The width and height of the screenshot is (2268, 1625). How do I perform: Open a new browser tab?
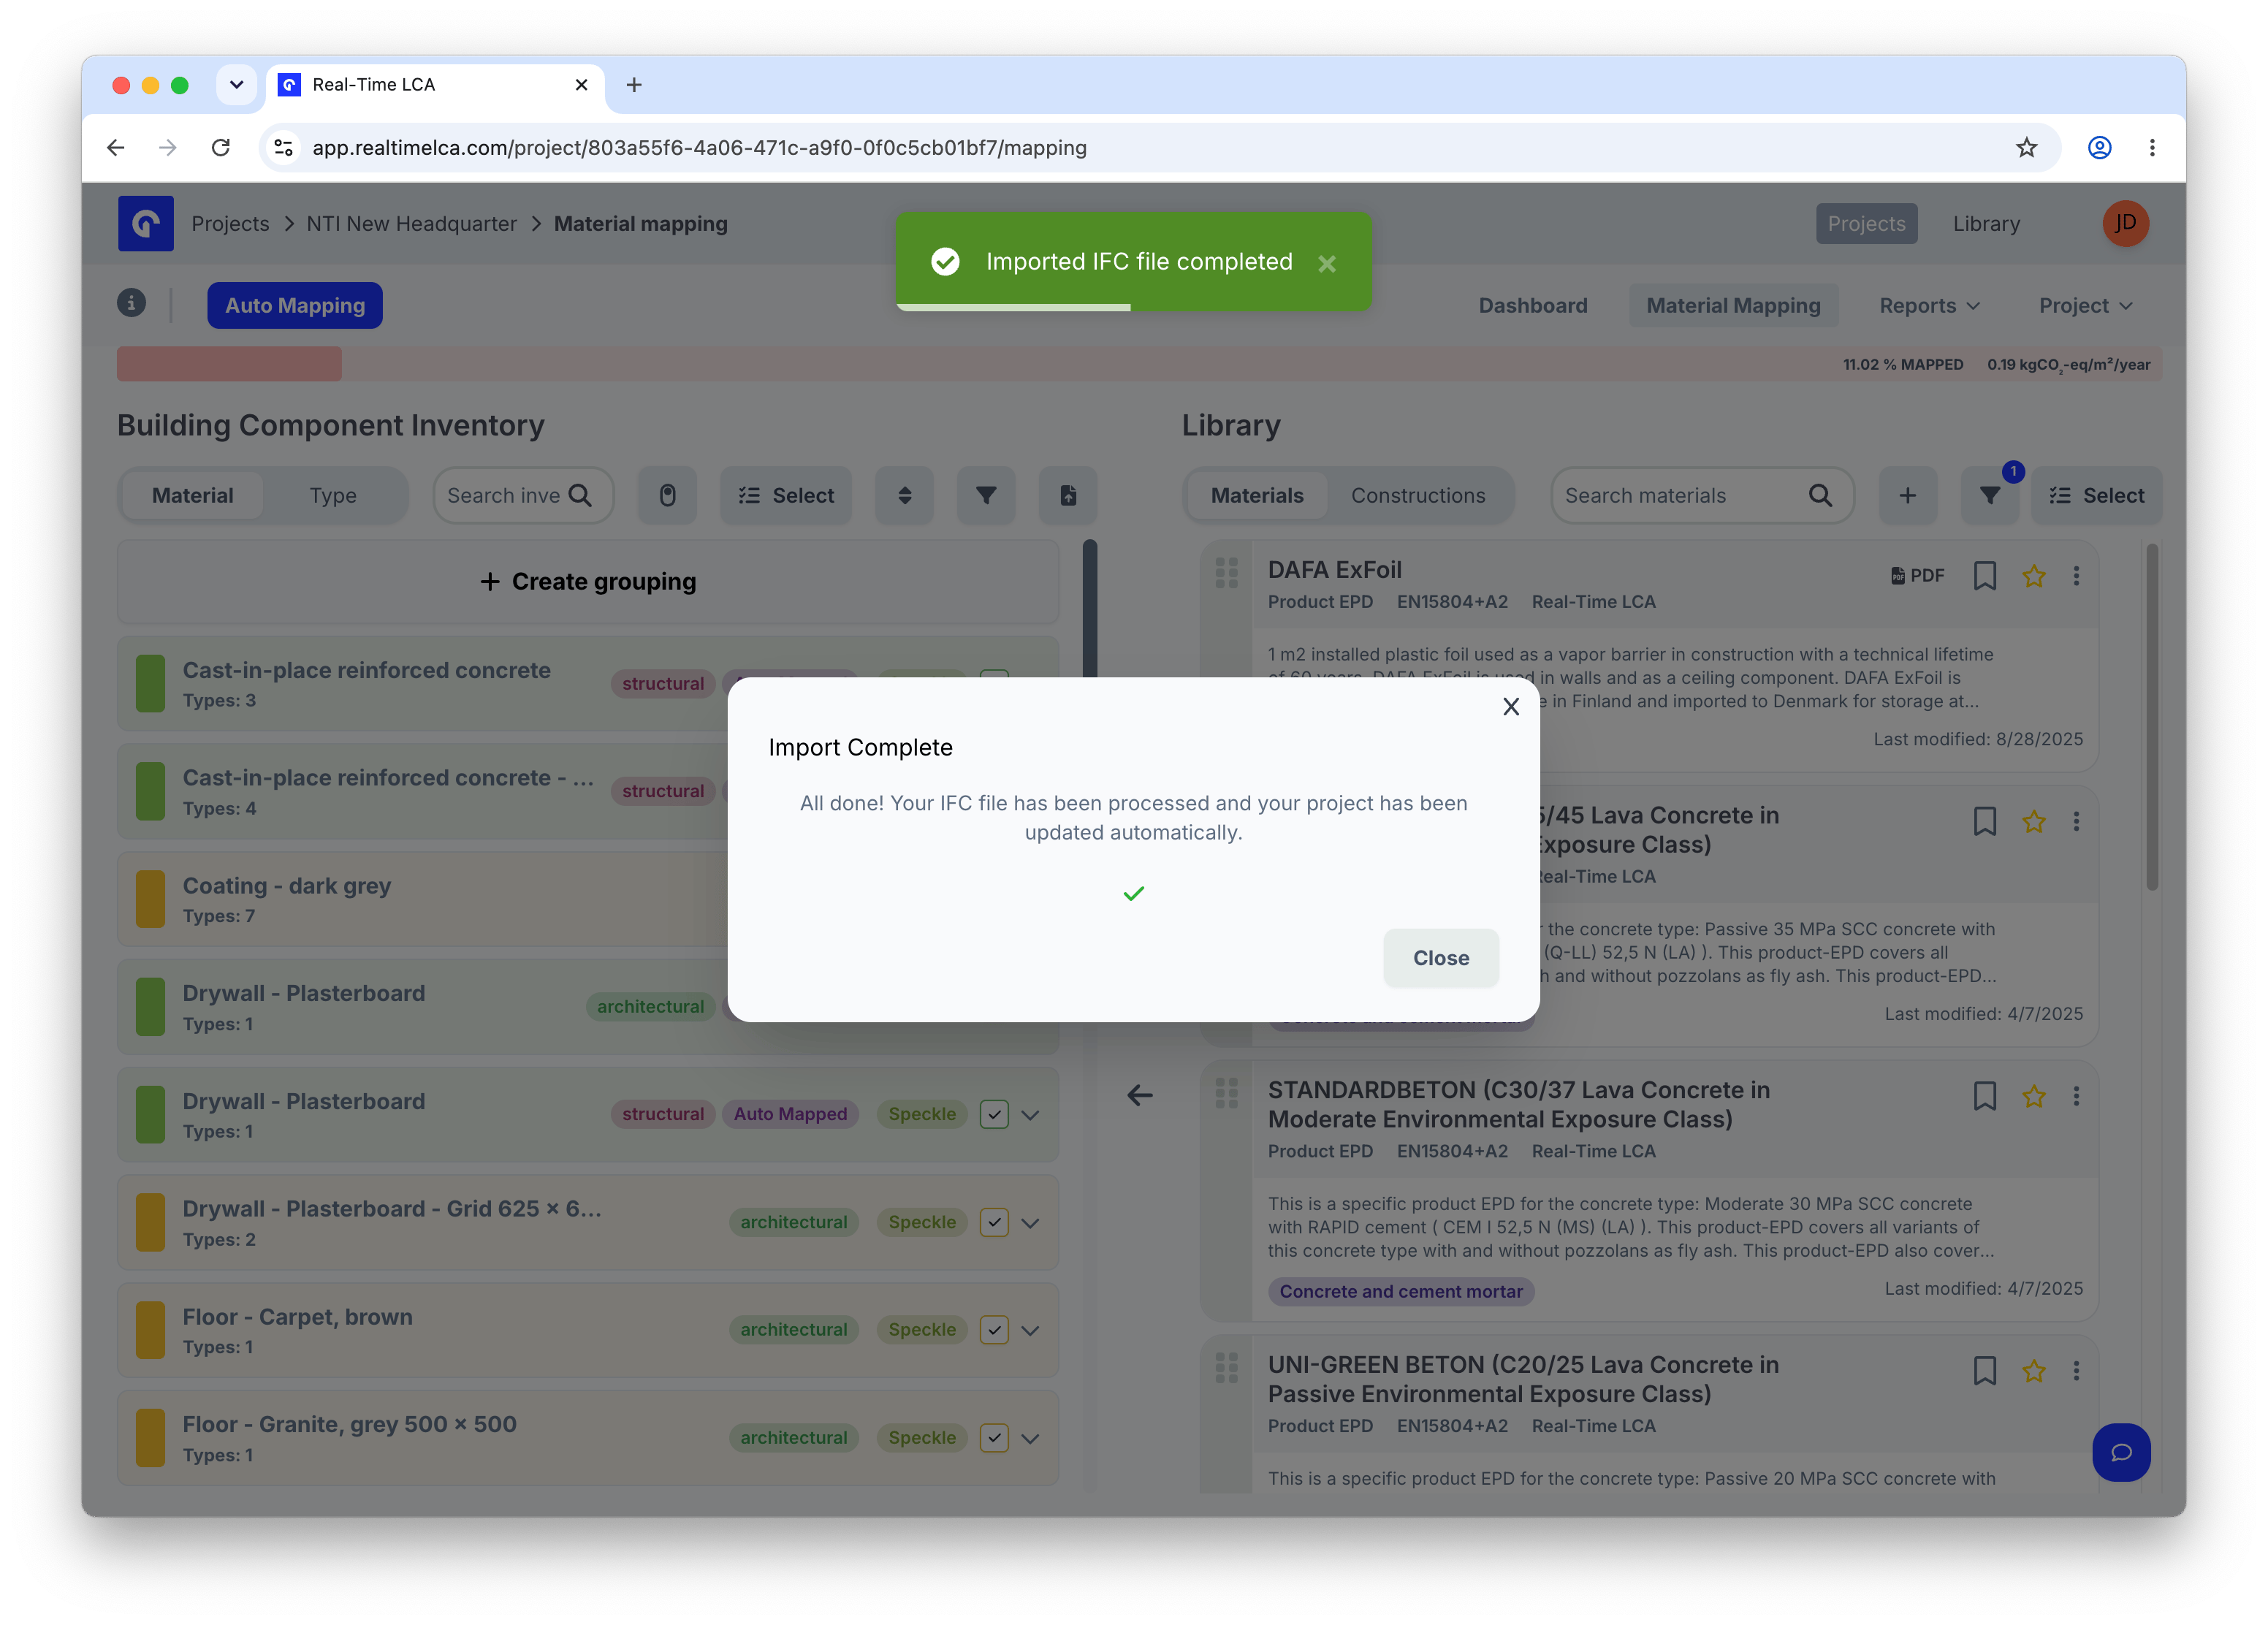(634, 85)
